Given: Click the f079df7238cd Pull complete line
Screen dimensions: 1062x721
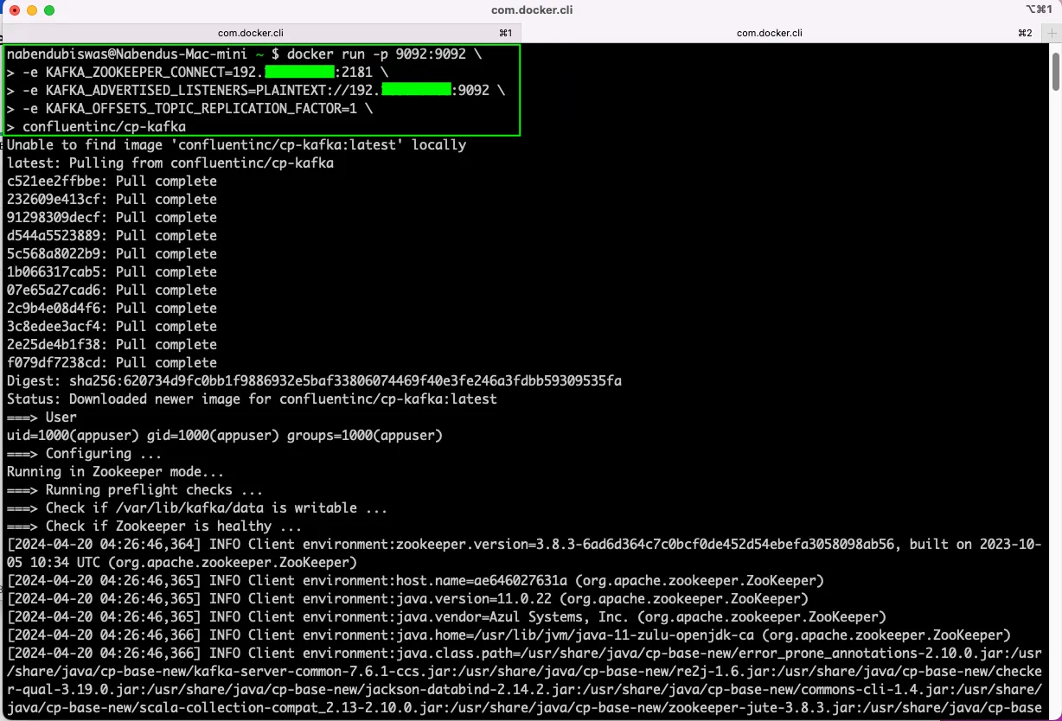Looking at the screenshot, I should coord(112,362).
